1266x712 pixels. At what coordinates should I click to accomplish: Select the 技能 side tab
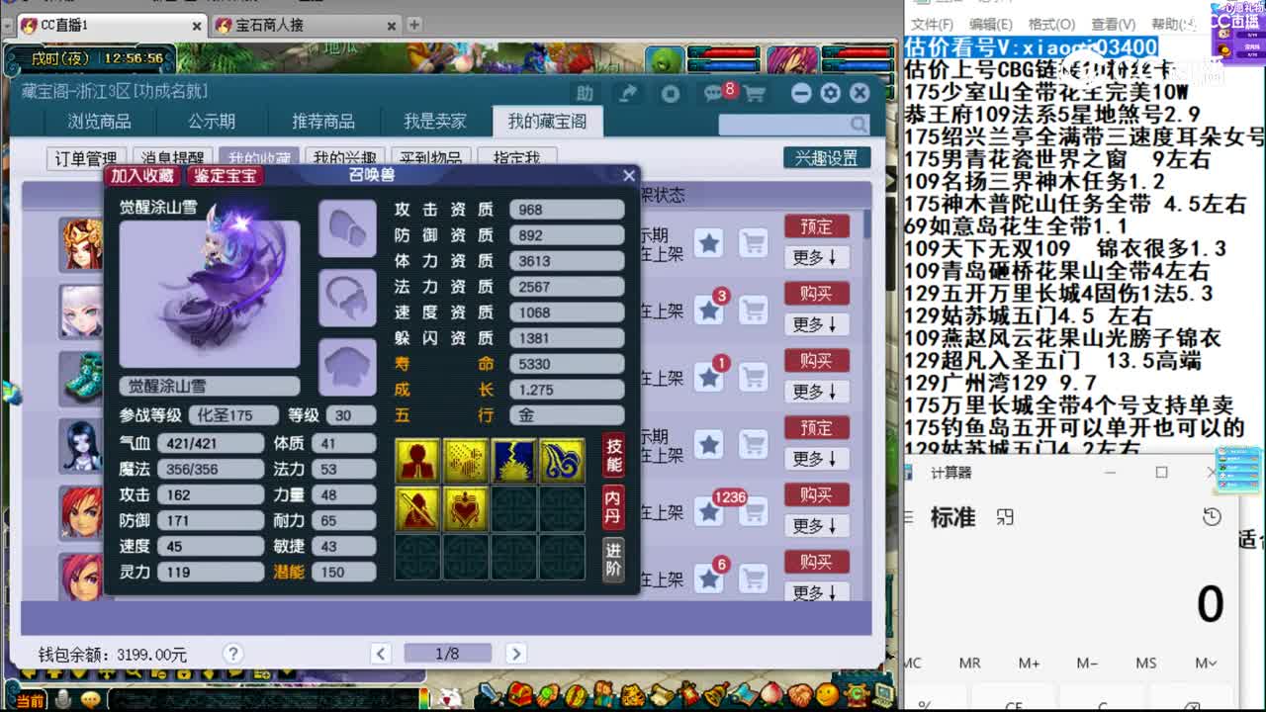(x=613, y=457)
